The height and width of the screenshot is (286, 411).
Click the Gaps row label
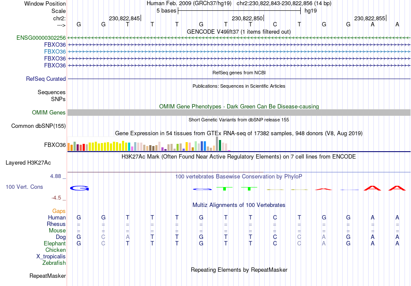point(59,211)
